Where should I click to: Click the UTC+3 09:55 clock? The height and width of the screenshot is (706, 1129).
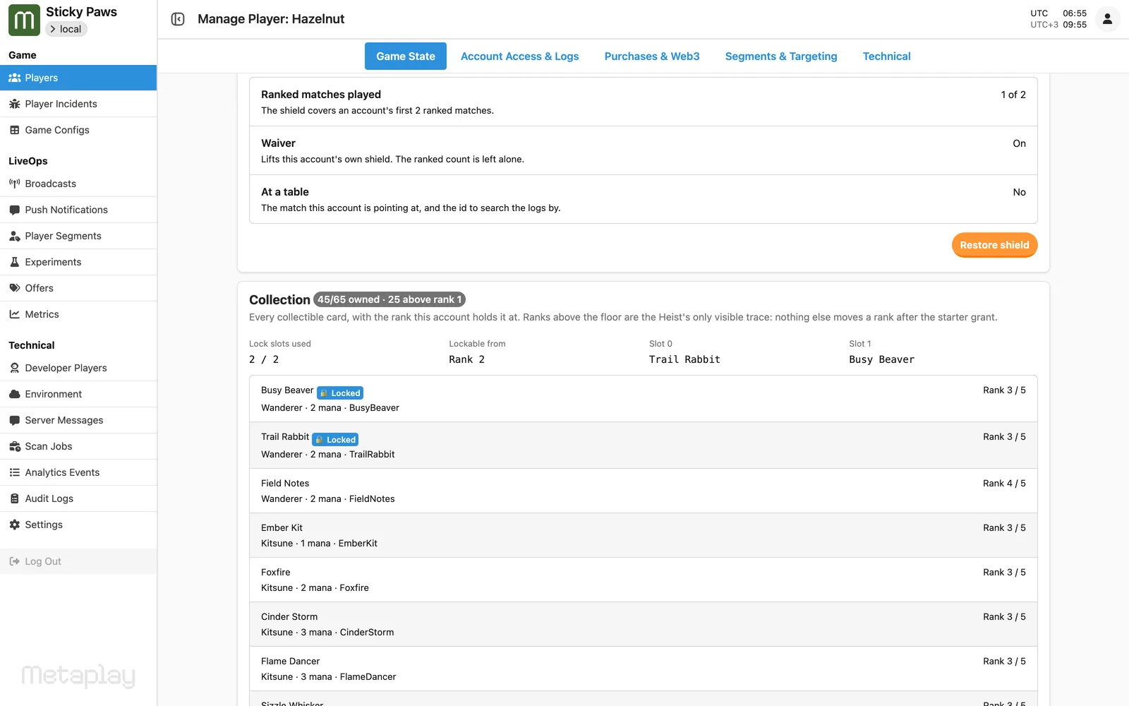pos(1058,25)
